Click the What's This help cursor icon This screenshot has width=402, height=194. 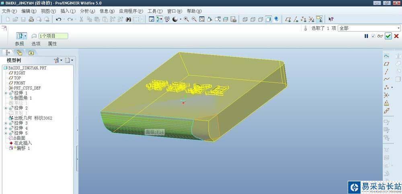coord(331,19)
